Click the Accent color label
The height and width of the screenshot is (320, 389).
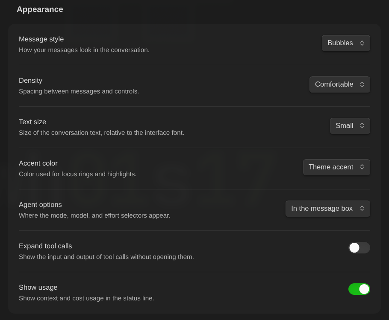38,163
